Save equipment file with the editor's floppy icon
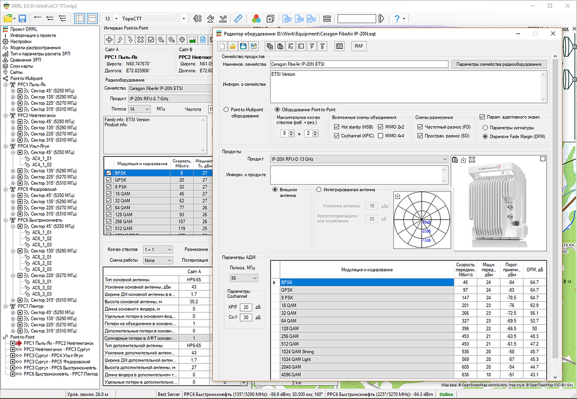 (x=243, y=46)
